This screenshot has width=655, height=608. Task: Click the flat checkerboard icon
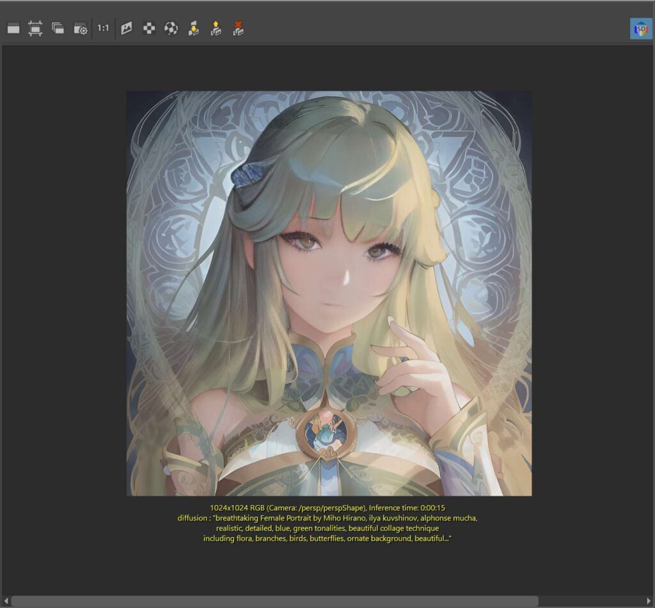[x=149, y=28]
